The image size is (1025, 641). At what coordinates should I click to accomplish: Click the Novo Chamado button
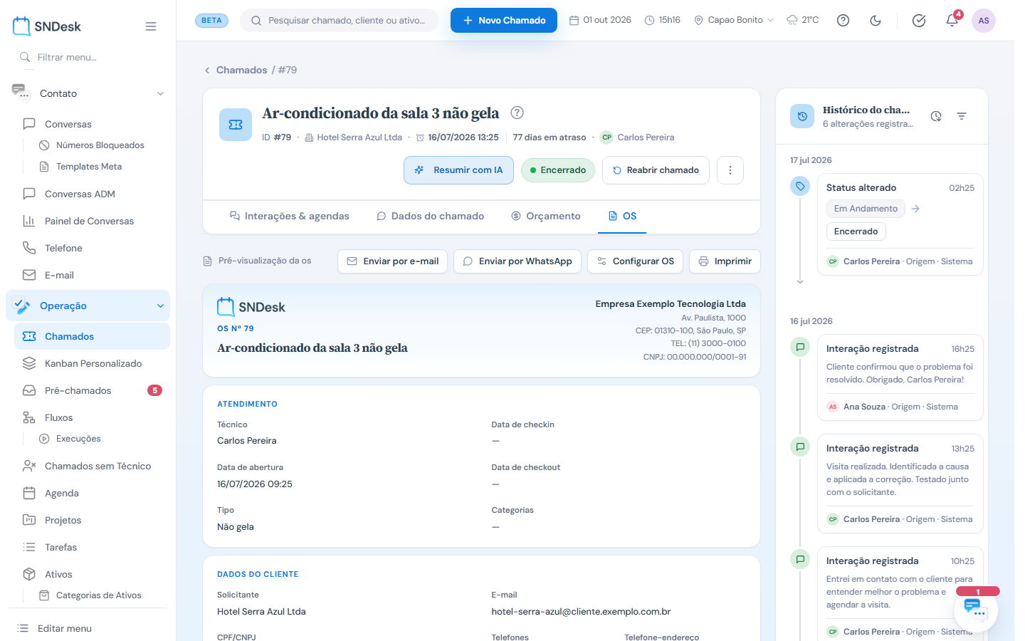click(x=504, y=21)
